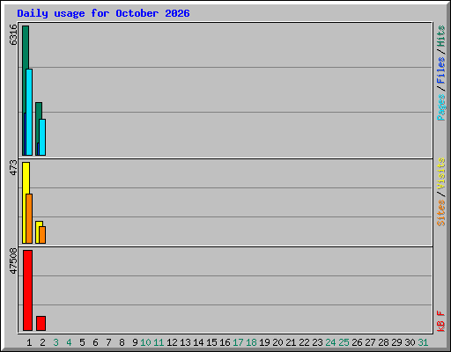Click day 21 on the x-axis
Screen dimensions: 451x352
click(291, 342)
